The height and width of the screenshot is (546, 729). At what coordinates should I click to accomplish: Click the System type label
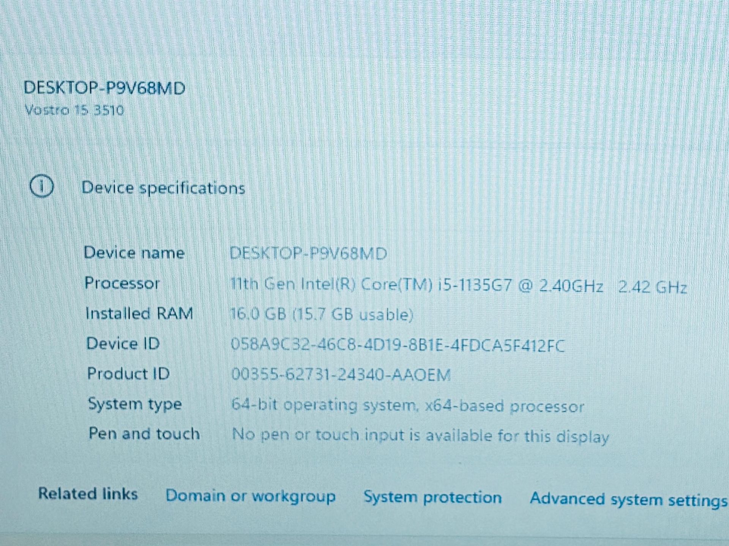[135, 404]
